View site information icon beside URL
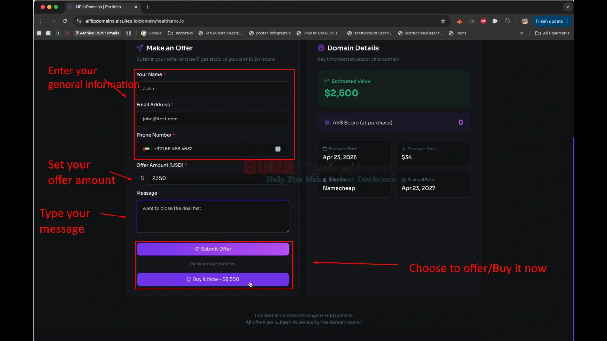Screen dimensions: 607x341 pyautogui.click(x=79, y=21)
